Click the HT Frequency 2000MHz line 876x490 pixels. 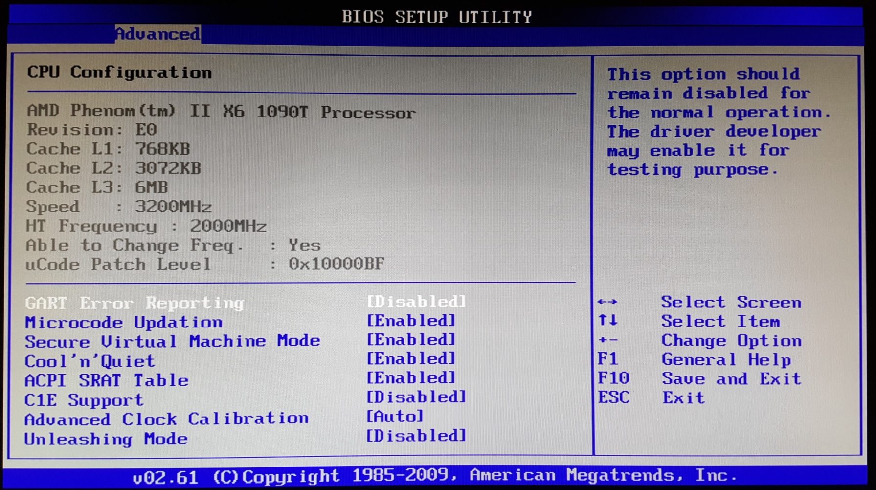146,226
